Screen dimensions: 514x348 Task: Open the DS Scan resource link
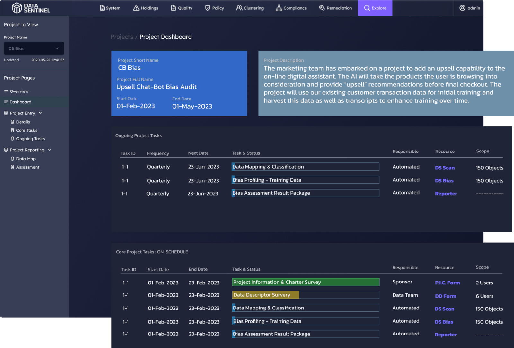[x=445, y=167]
